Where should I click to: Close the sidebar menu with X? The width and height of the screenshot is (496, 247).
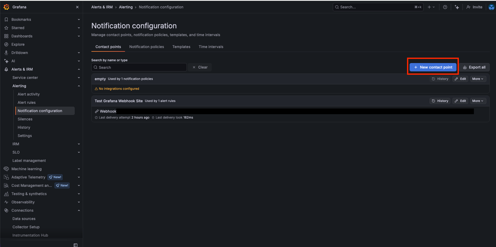tap(77, 7)
